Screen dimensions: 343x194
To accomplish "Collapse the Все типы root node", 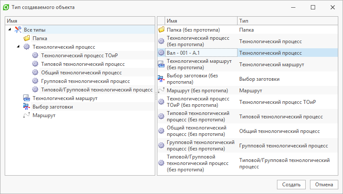I will [x=9, y=29].
